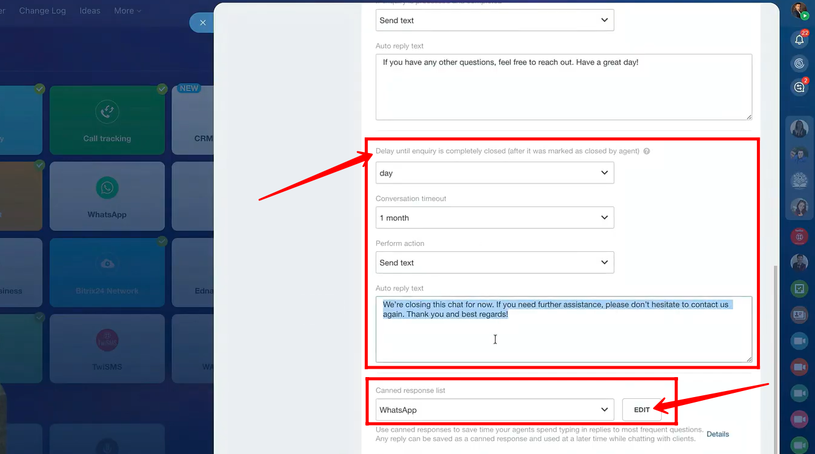Open the Change Log menu item
This screenshot has width=815, height=454.
(x=42, y=11)
